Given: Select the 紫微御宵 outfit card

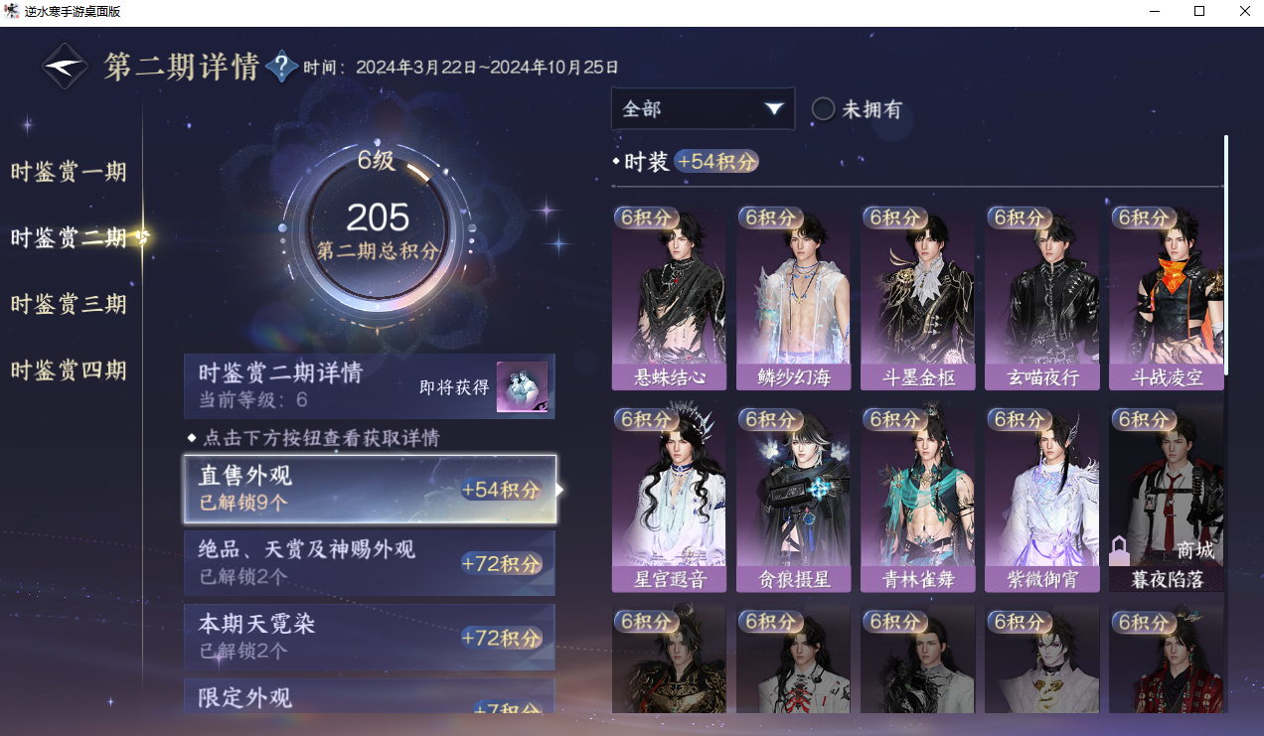Looking at the screenshot, I should tap(1041, 500).
